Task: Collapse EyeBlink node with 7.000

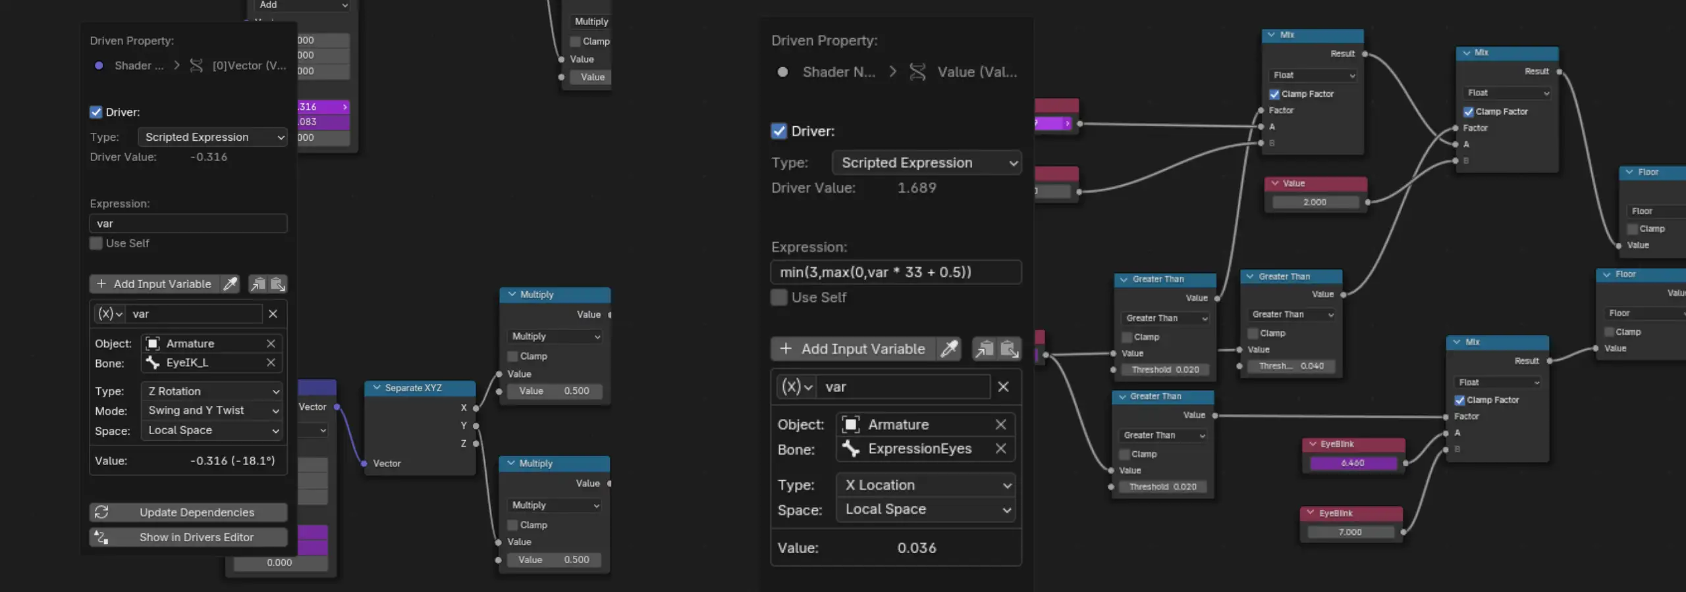Action: click(x=1311, y=513)
